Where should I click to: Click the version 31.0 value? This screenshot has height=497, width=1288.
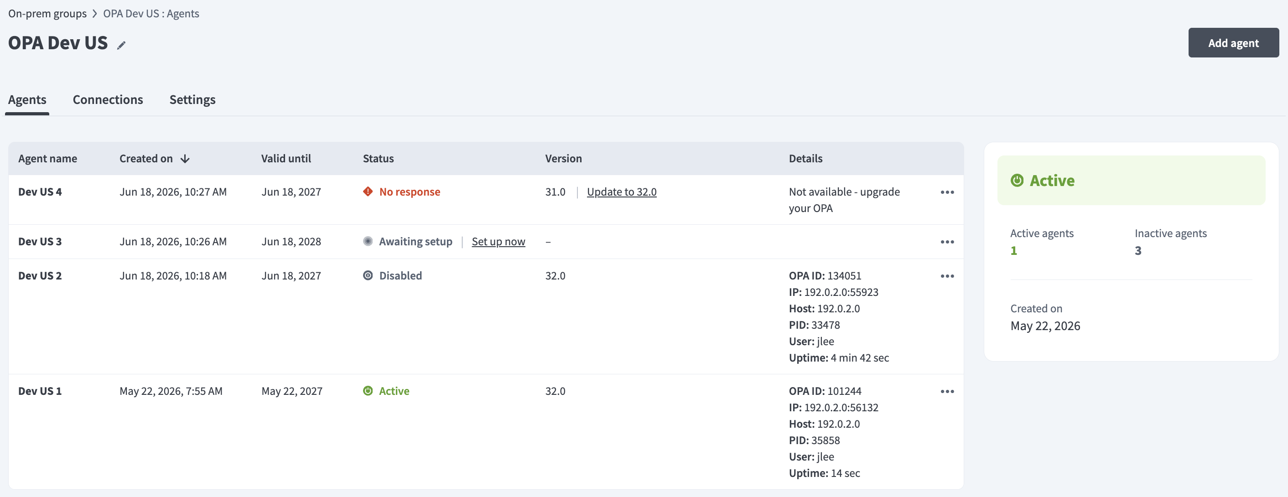coord(555,192)
